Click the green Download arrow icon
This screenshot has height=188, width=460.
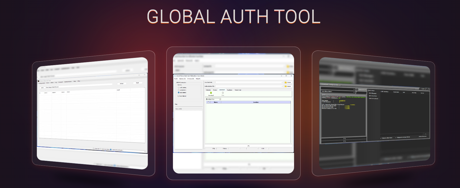point(211,93)
